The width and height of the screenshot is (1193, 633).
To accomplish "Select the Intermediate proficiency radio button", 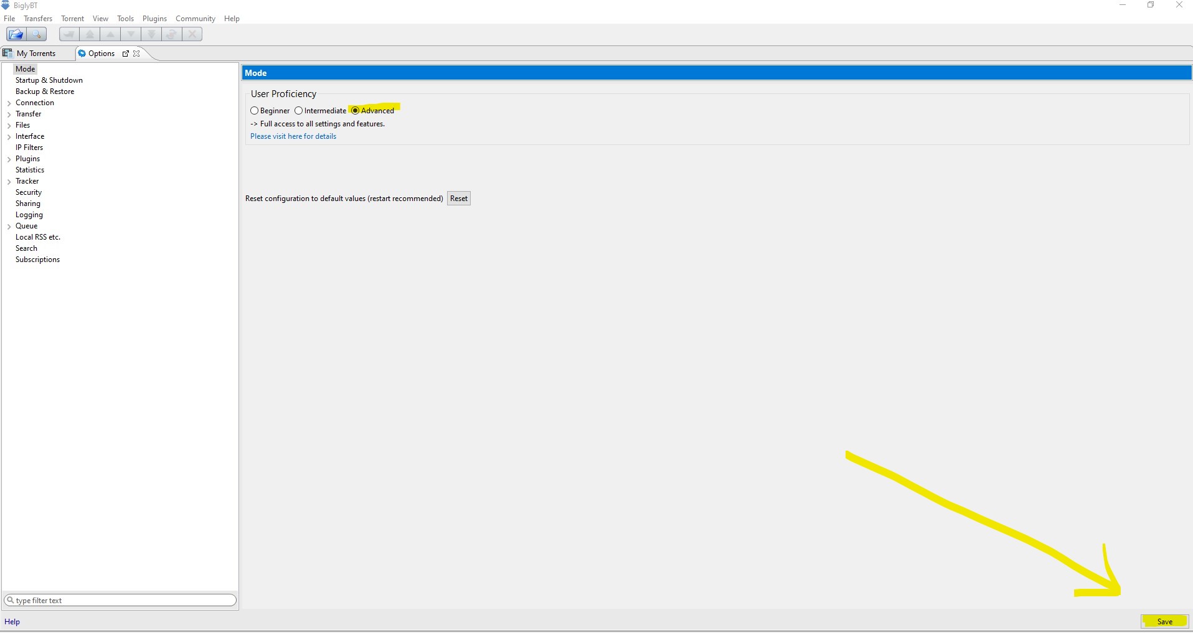I will pos(298,110).
